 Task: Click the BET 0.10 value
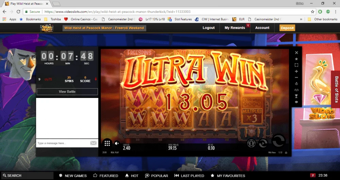click(211, 148)
